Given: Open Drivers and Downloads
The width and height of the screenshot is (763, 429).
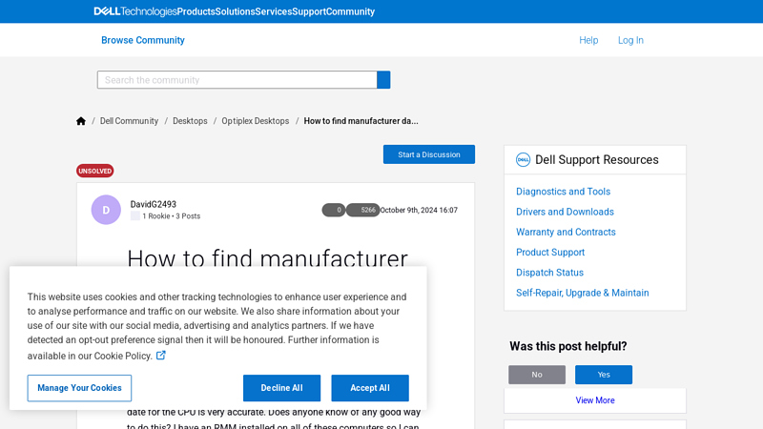Looking at the screenshot, I should tap(565, 212).
